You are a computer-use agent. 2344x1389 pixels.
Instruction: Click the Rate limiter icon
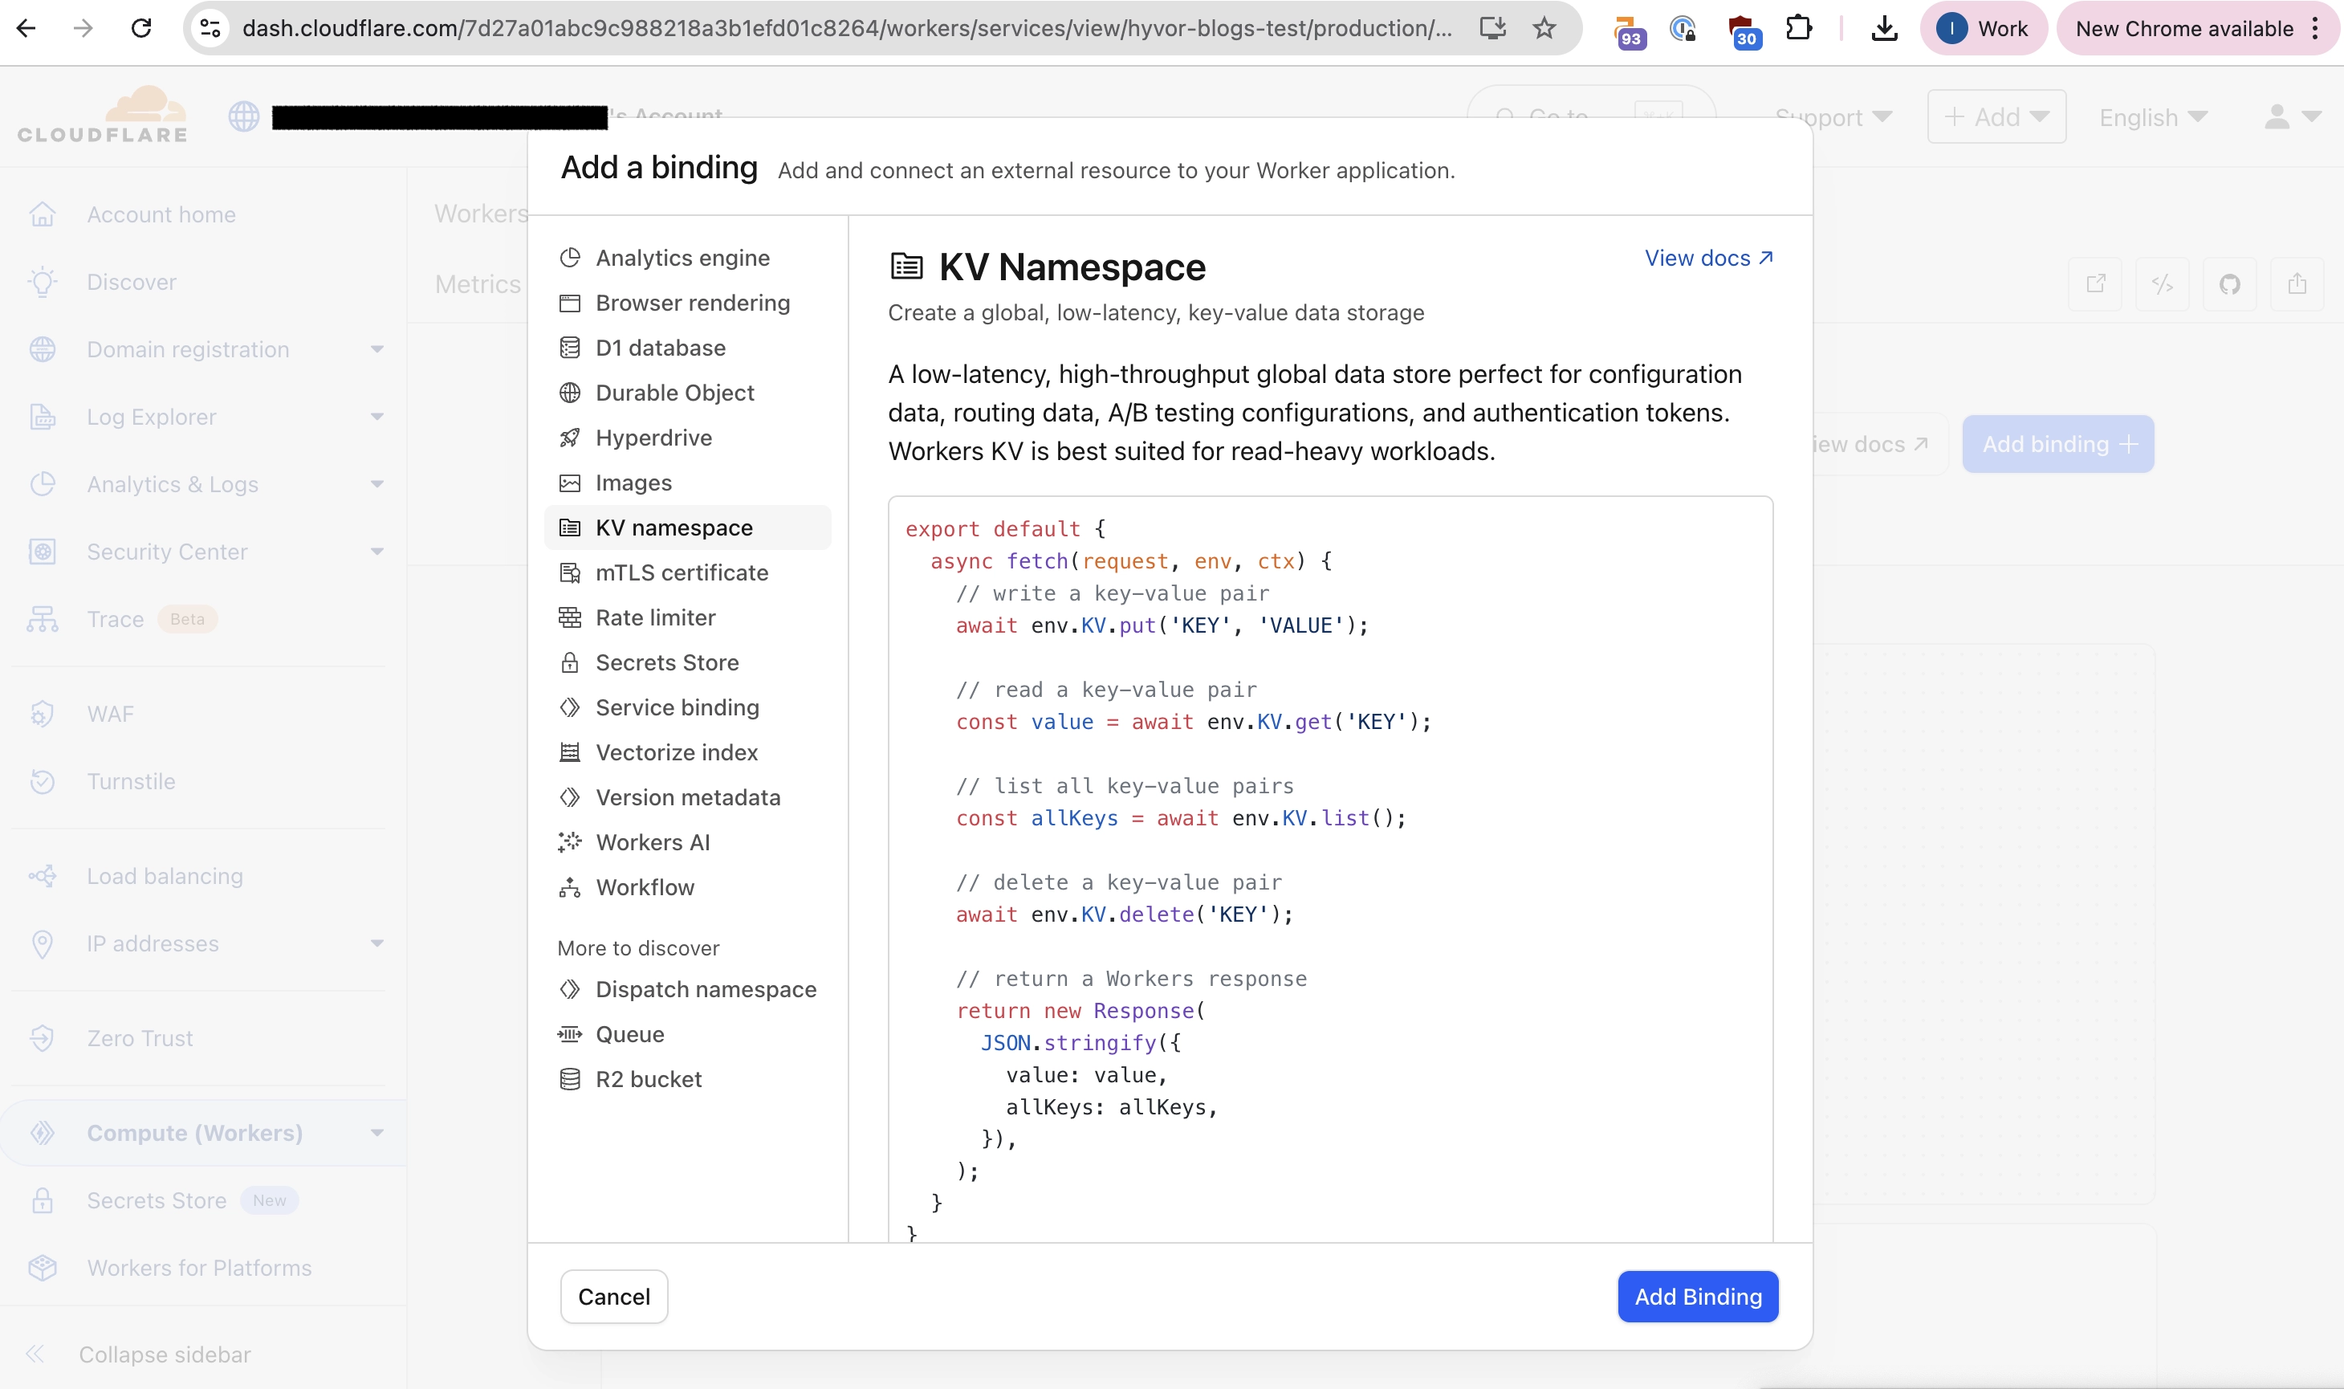point(570,617)
